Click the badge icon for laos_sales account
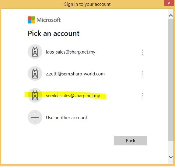The height and width of the screenshot is (167, 175). coord(35,52)
